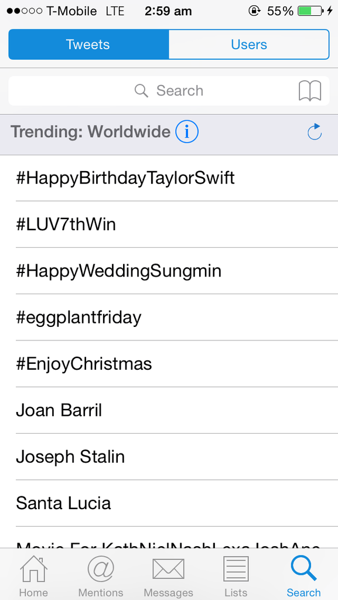Switch to Tweets segment
The width and height of the screenshot is (338, 600).
coord(88,45)
